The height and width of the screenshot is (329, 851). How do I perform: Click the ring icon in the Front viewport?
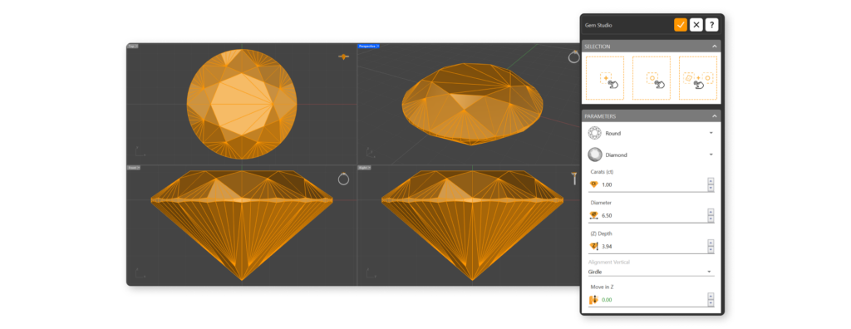tap(343, 179)
